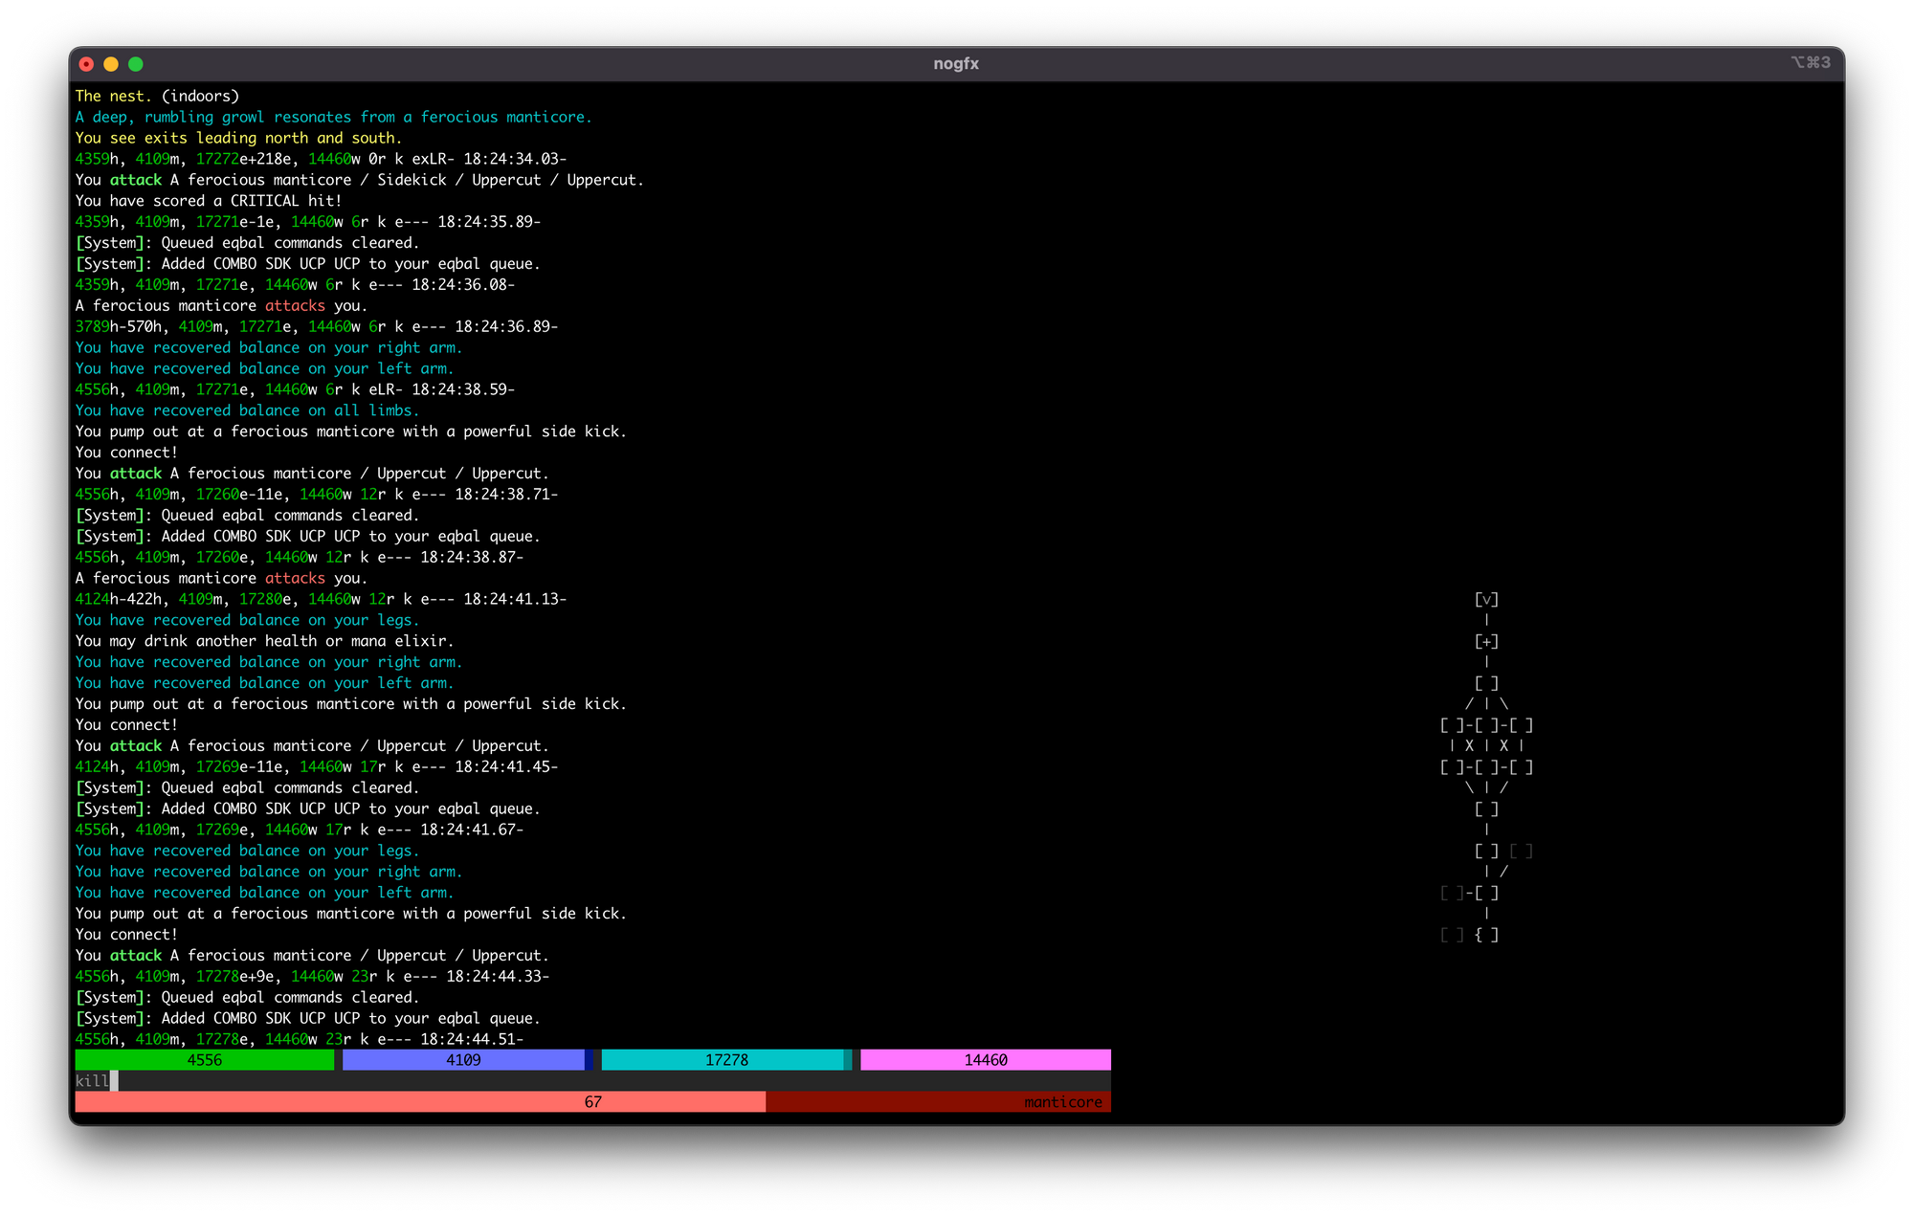The width and height of the screenshot is (1914, 1217).
Task: Click the prompt line stamped 18:24:35.89
Action: tap(308, 222)
